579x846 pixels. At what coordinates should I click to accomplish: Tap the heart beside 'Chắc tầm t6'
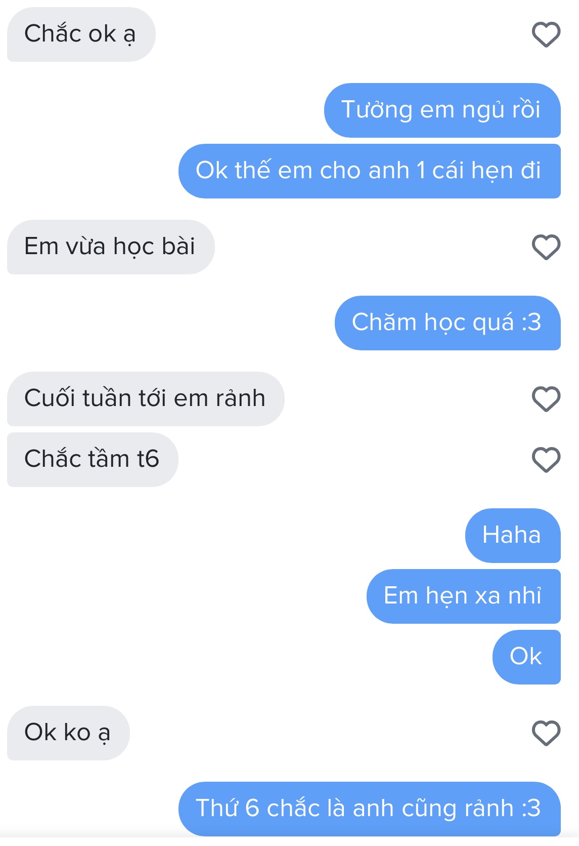pyautogui.click(x=546, y=460)
